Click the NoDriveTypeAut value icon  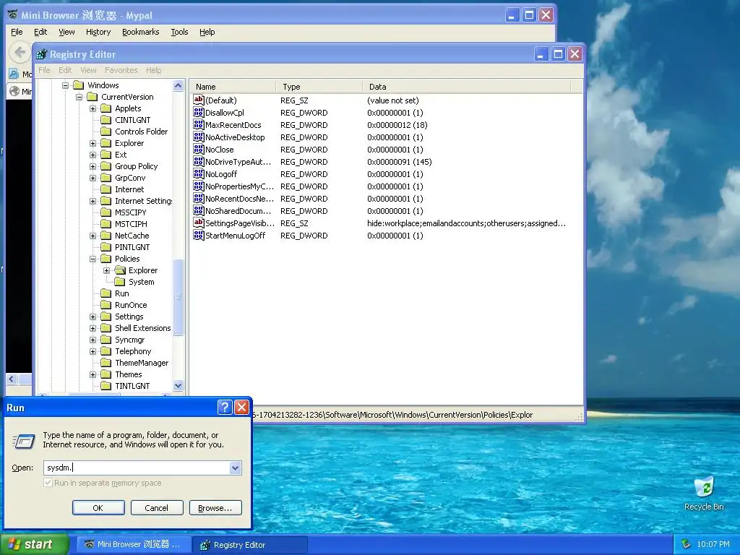coord(198,161)
